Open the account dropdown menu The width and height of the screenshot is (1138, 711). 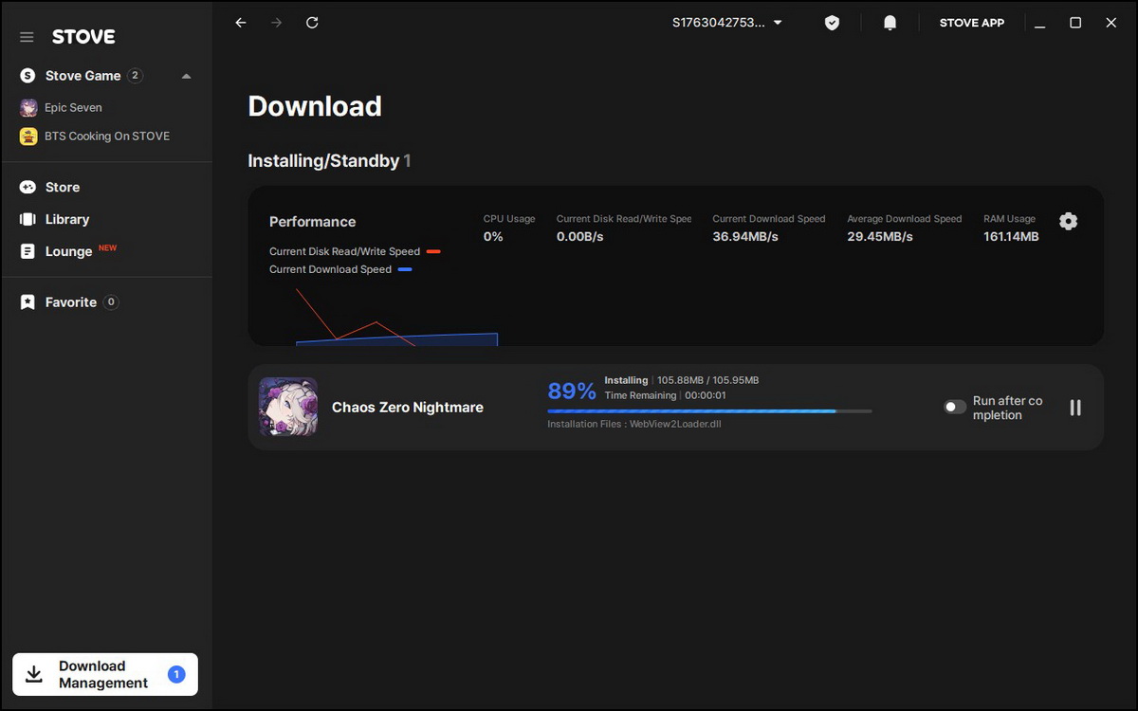(x=727, y=23)
